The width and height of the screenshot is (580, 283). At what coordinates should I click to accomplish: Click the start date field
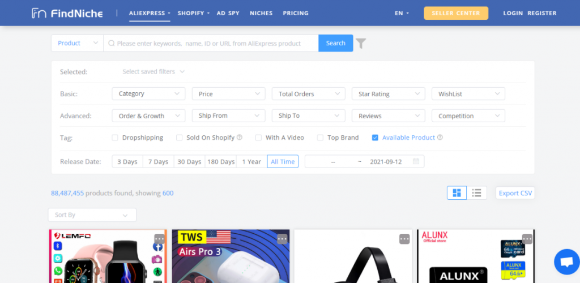[333, 162]
